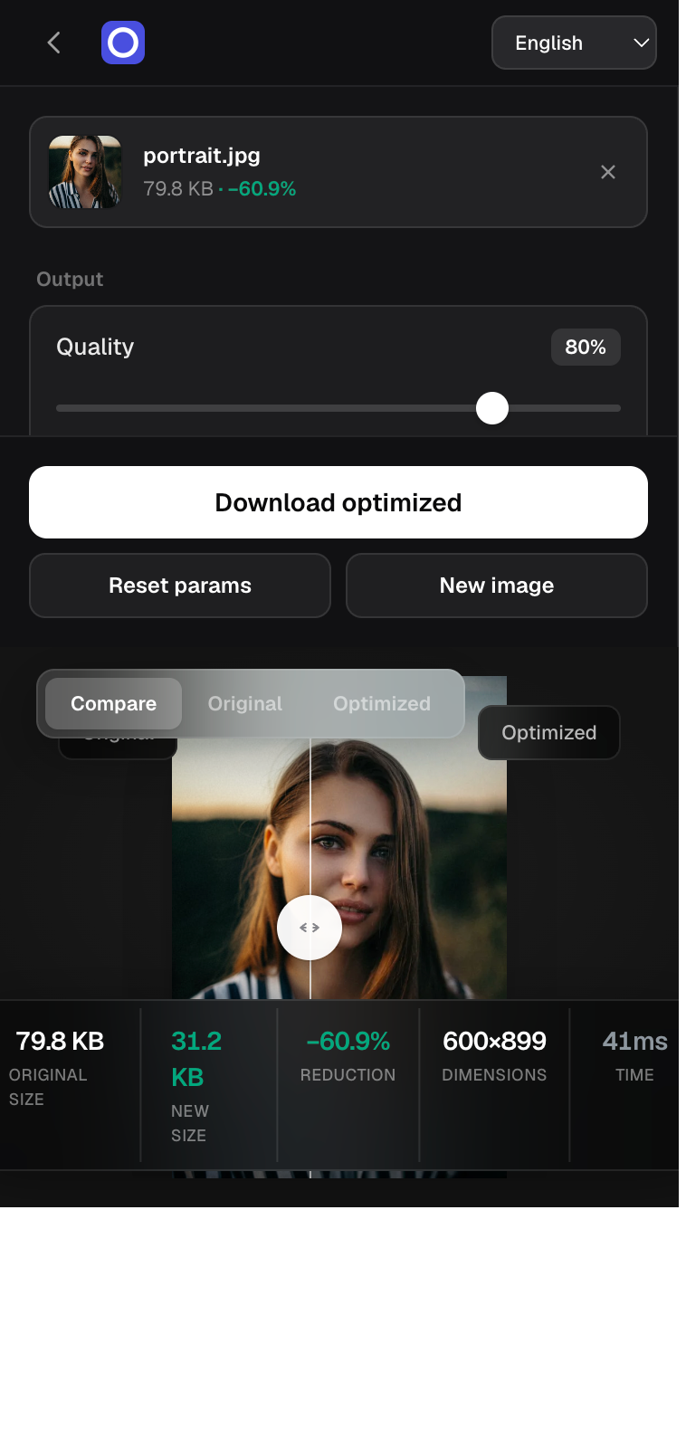Image resolution: width=686 pixels, height=1448 pixels.
Task: Click the green −60.9% under the filename
Action: [262, 188]
